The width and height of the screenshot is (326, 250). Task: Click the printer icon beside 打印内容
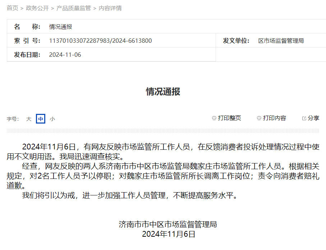[x=259, y=118]
